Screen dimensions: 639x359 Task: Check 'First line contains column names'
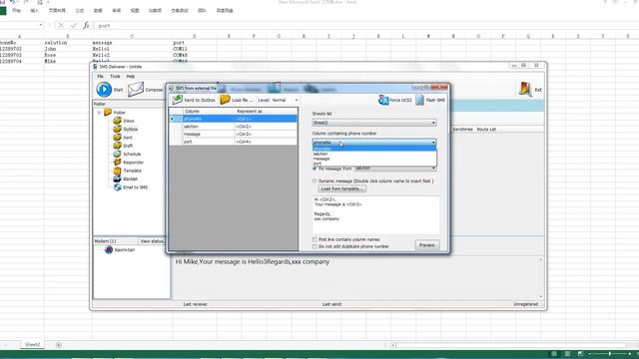pos(315,239)
